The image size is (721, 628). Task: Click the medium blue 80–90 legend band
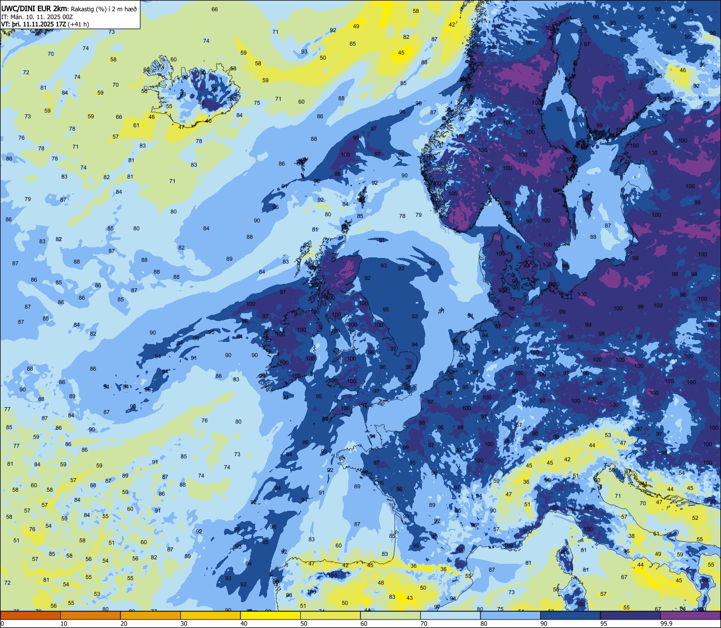click(510, 616)
